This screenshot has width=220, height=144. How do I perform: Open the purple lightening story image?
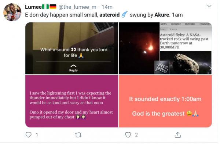(x=72, y=101)
